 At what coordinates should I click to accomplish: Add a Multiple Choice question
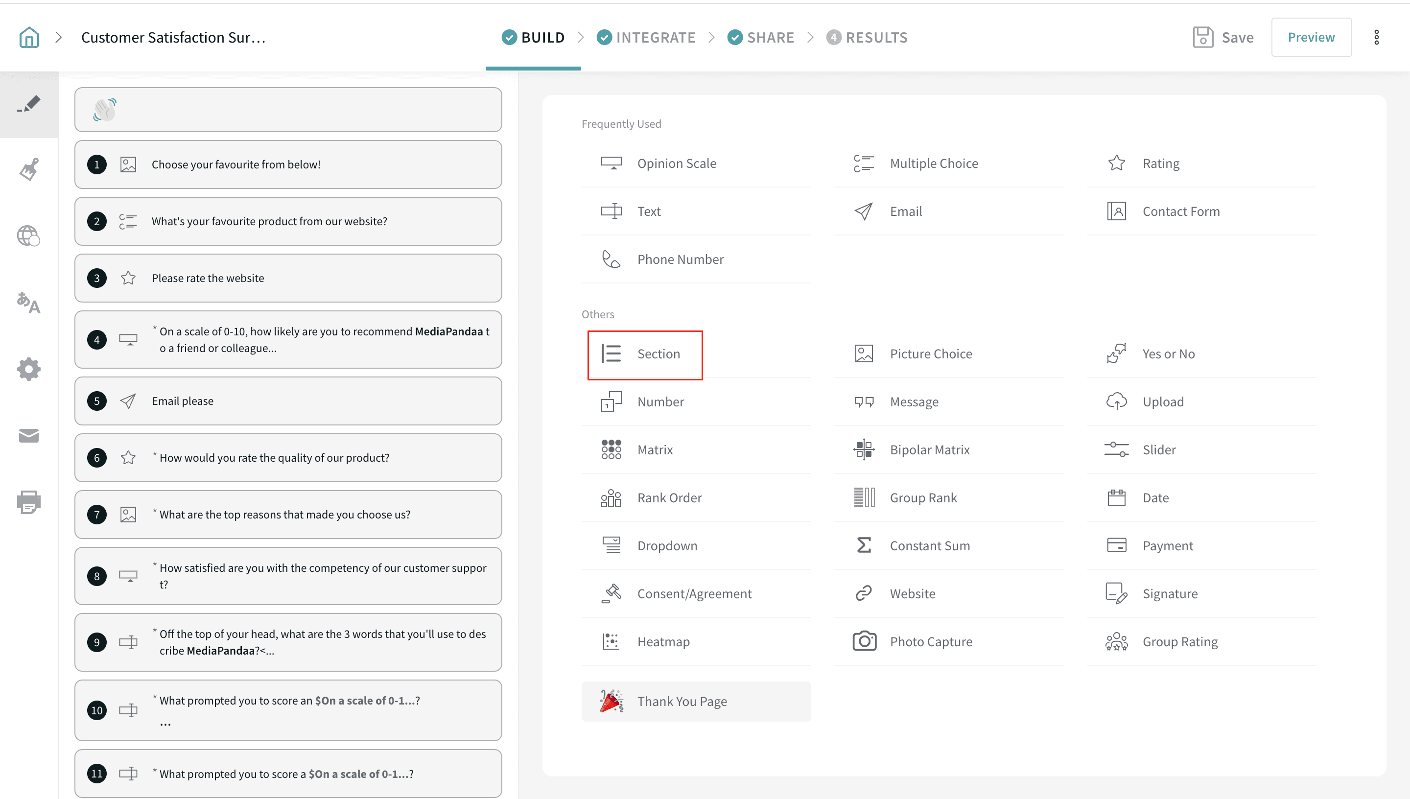pyautogui.click(x=933, y=164)
